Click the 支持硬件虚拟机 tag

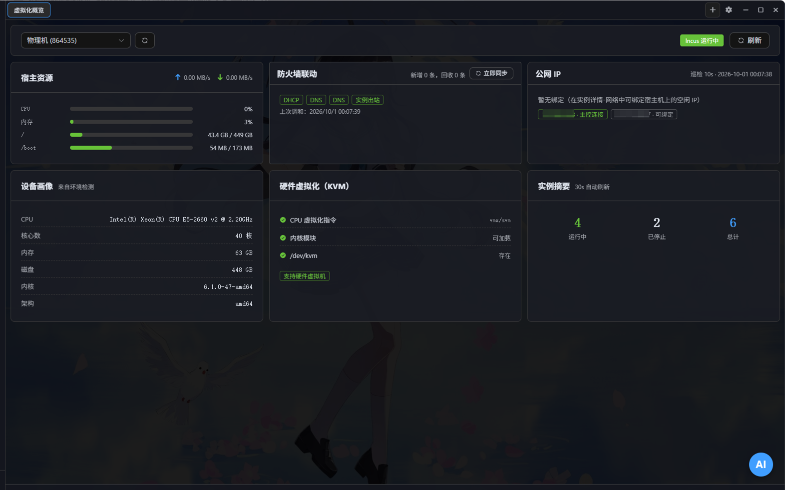305,276
